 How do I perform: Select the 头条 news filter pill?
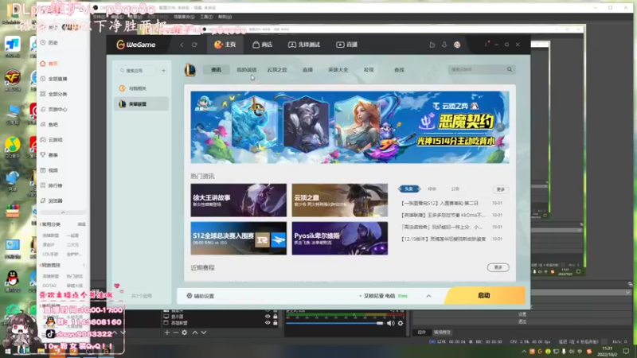pos(409,189)
